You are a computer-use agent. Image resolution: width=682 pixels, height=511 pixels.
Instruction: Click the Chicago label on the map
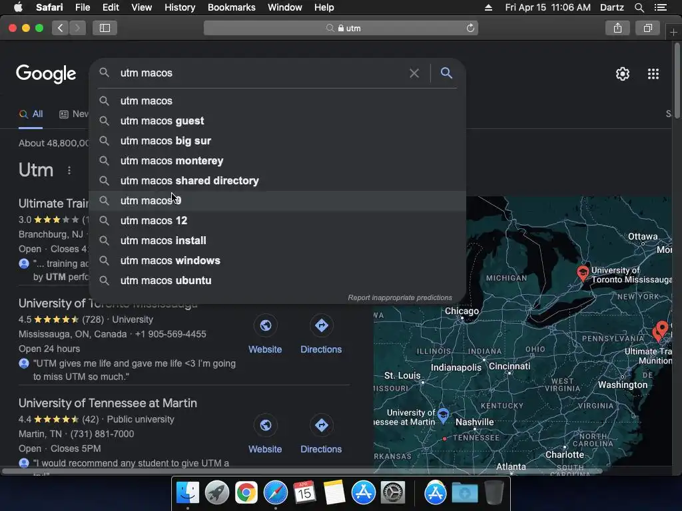[x=462, y=311]
